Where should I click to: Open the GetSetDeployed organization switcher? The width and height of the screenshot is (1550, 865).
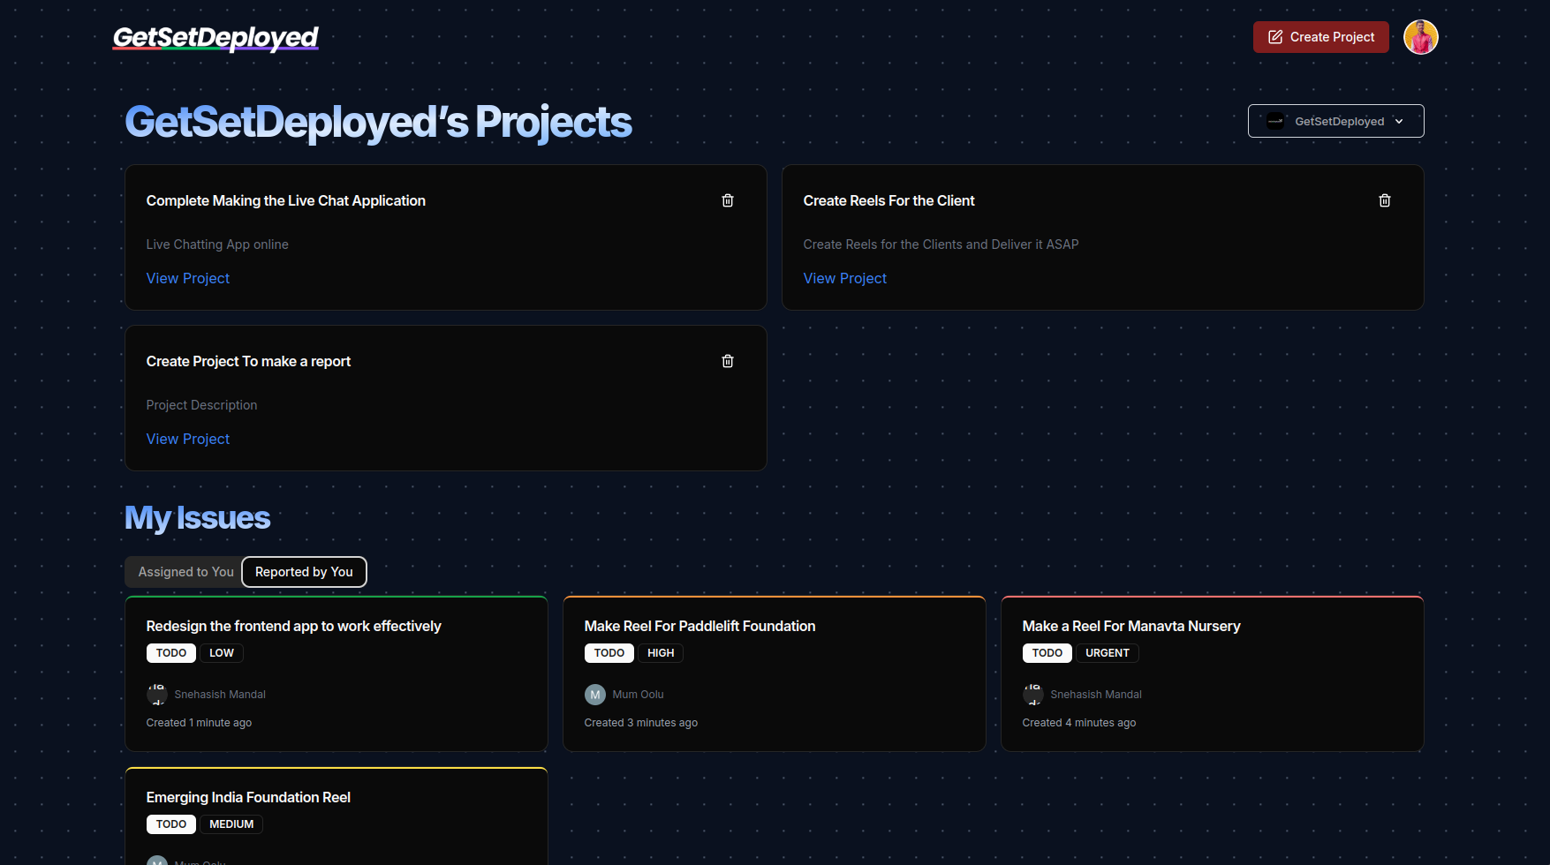pyautogui.click(x=1335, y=121)
